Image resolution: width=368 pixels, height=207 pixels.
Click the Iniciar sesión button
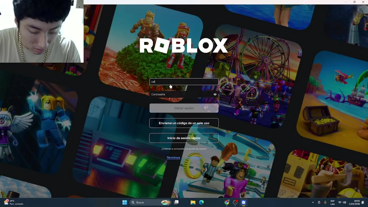pyautogui.click(x=184, y=108)
